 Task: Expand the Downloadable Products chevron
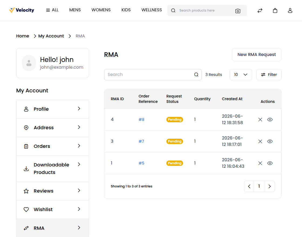(79, 164)
